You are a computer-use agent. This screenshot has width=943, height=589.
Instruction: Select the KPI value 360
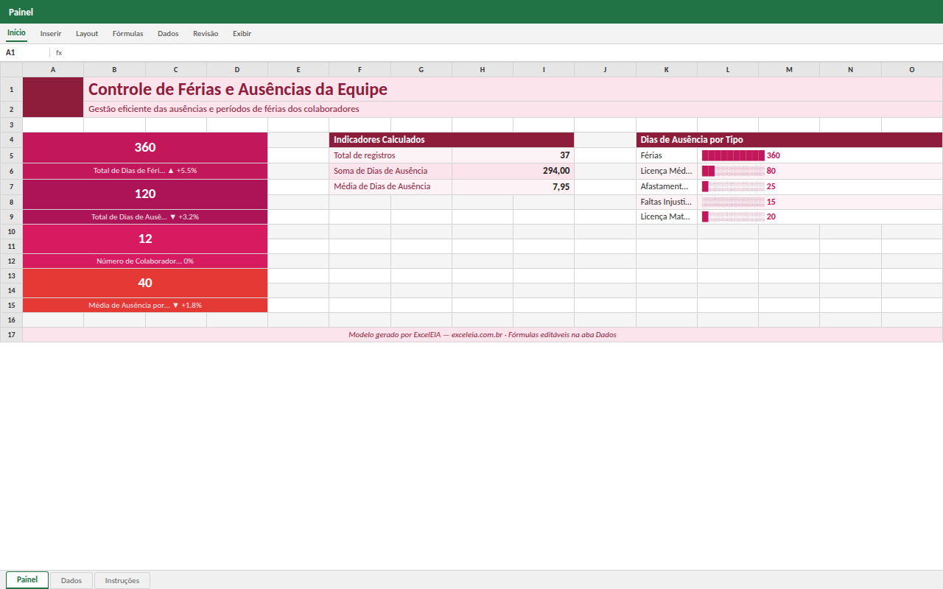point(145,147)
